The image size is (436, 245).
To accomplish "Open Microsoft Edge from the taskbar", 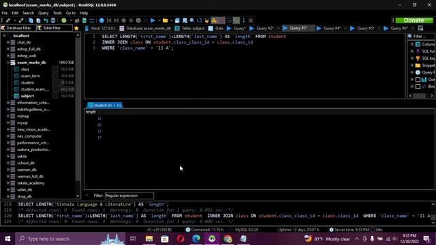I will click(x=196, y=239).
